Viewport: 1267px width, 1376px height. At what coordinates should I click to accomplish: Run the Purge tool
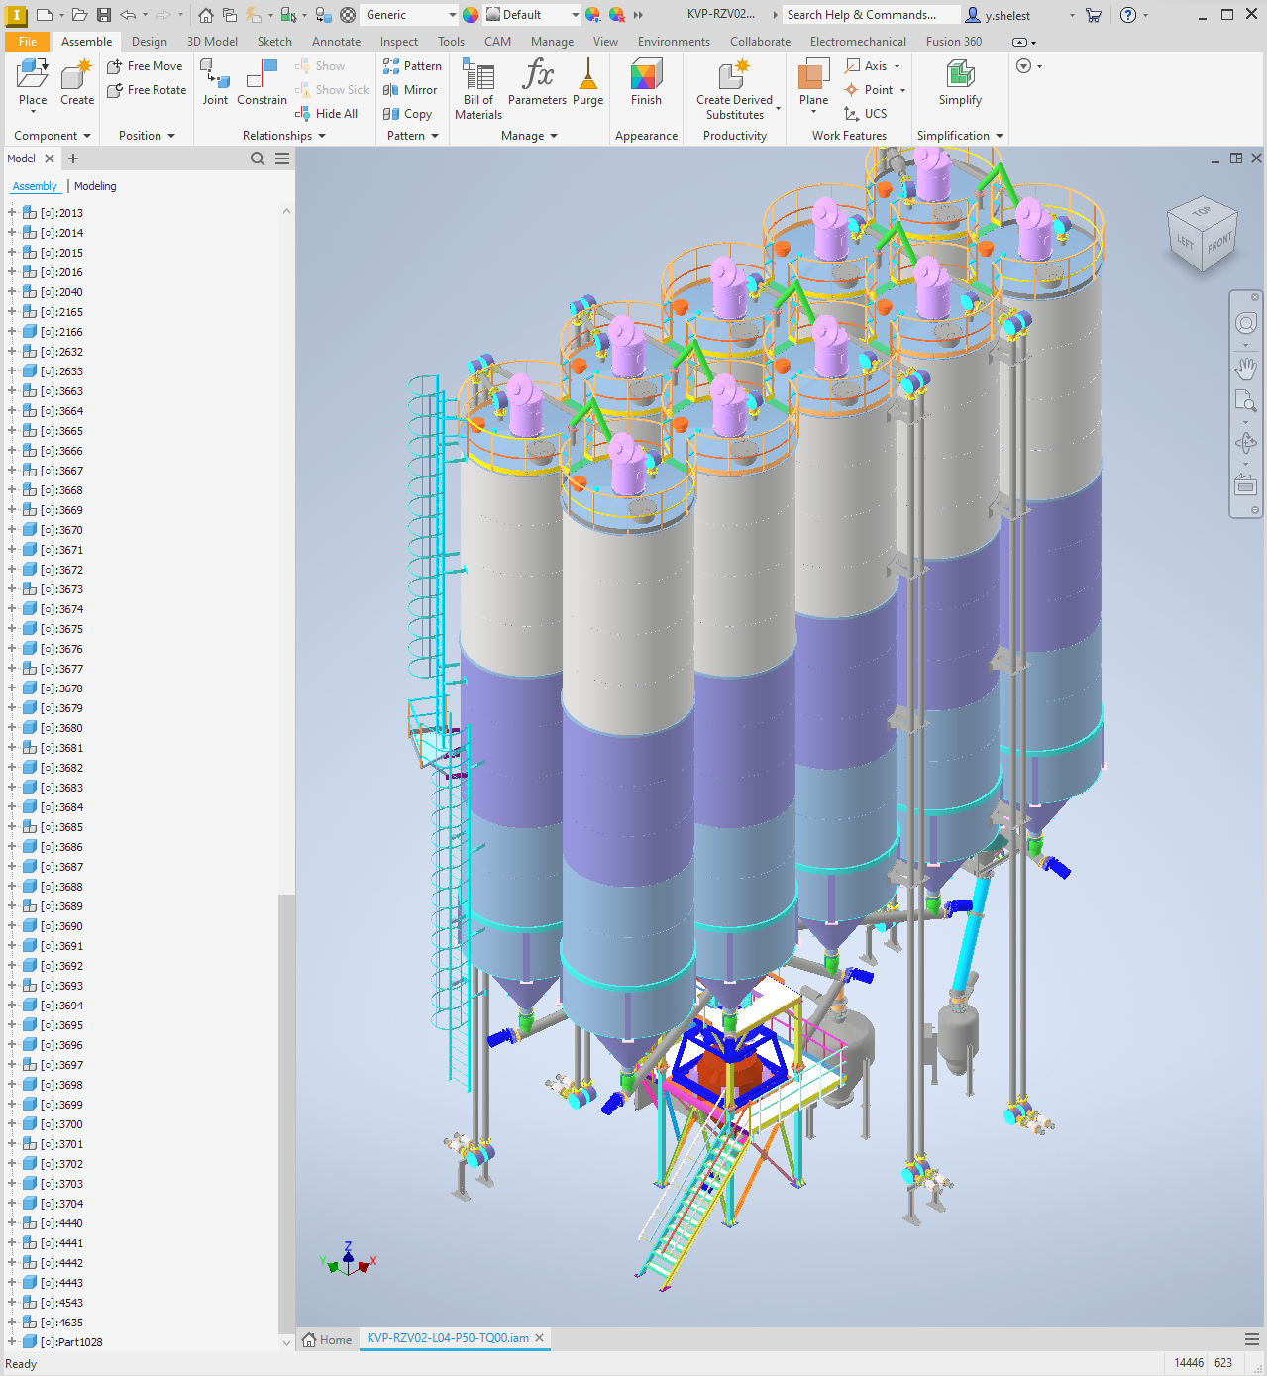[x=587, y=84]
